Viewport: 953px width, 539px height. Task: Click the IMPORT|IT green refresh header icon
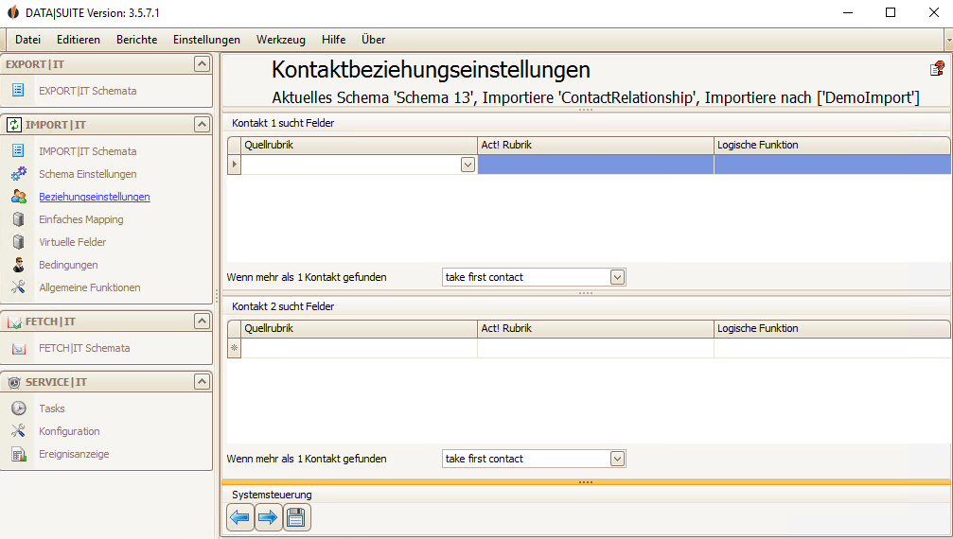click(x=14, y=125)
